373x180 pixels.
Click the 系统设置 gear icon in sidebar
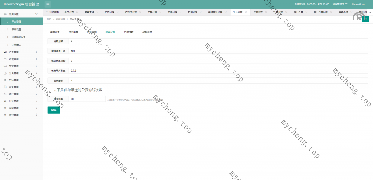(5, 14)
